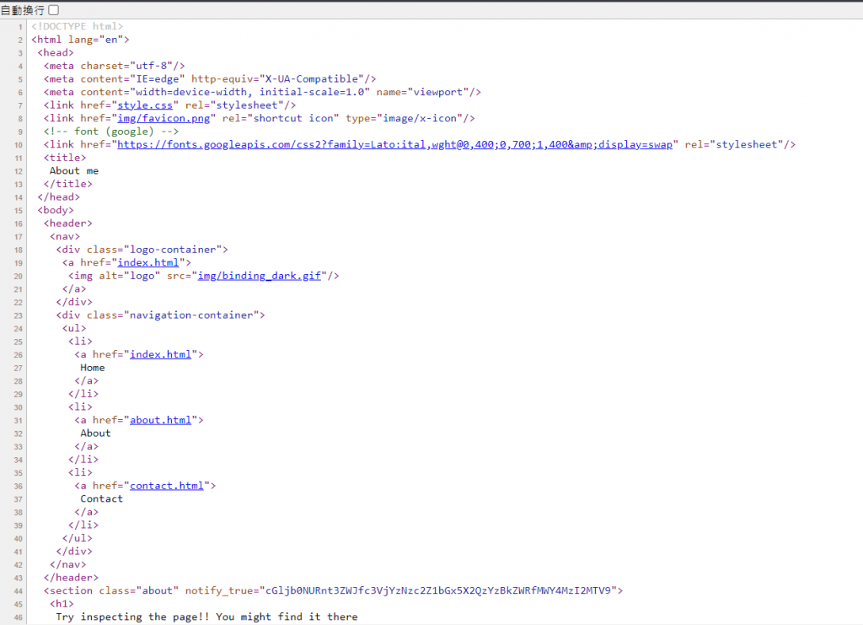Viewport: 863px width, 625px height.
Task: Open the contact.html link
Action: (x=166, y=486)
